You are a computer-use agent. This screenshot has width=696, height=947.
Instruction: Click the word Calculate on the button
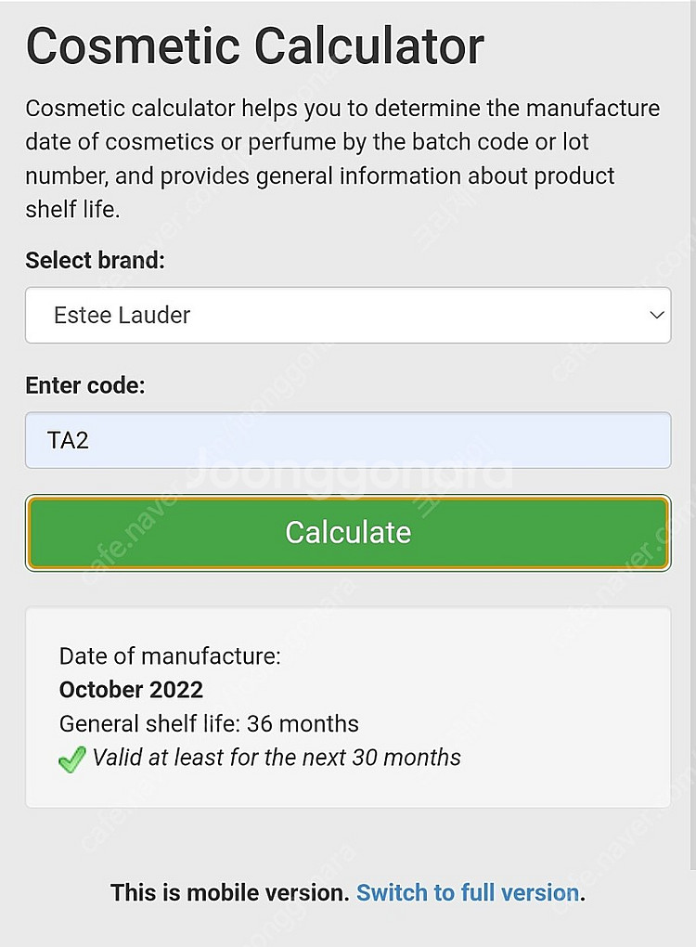pyautogui.click(x=348, y=532)
